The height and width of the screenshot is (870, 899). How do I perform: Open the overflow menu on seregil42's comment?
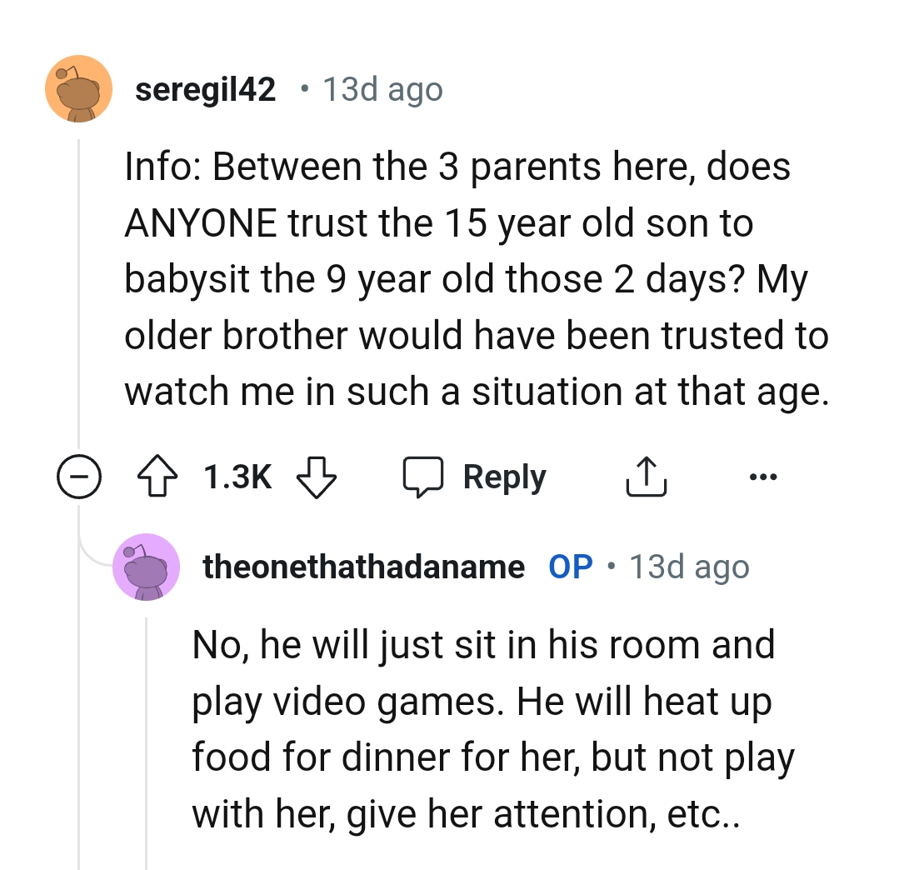(763, 476)
